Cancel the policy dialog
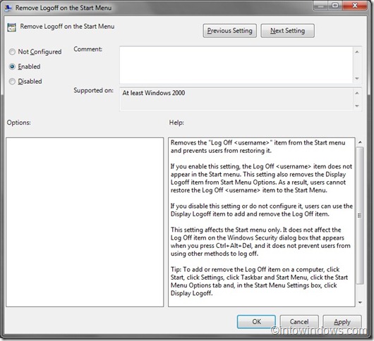Screen dimensions: 374x341 point(299,322)
